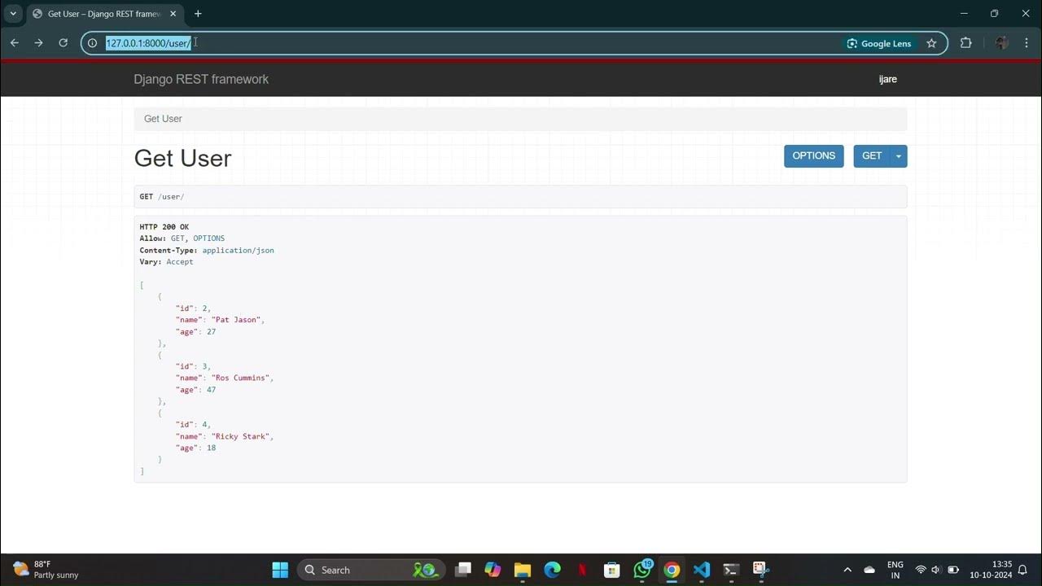Open Snipping Tool from the taskbar
This screenshot has height=586, width=1042.
tap(760, 570)
